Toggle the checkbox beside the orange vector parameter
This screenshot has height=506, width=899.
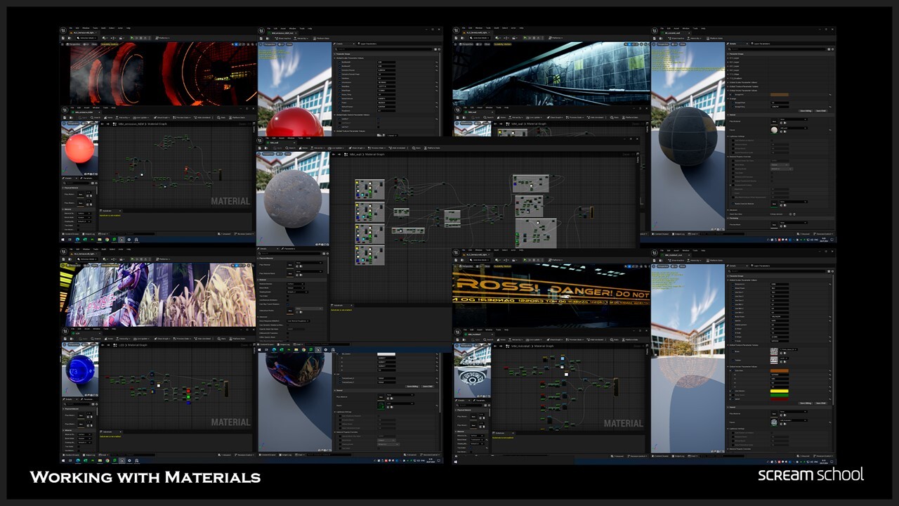coord(732,370)
